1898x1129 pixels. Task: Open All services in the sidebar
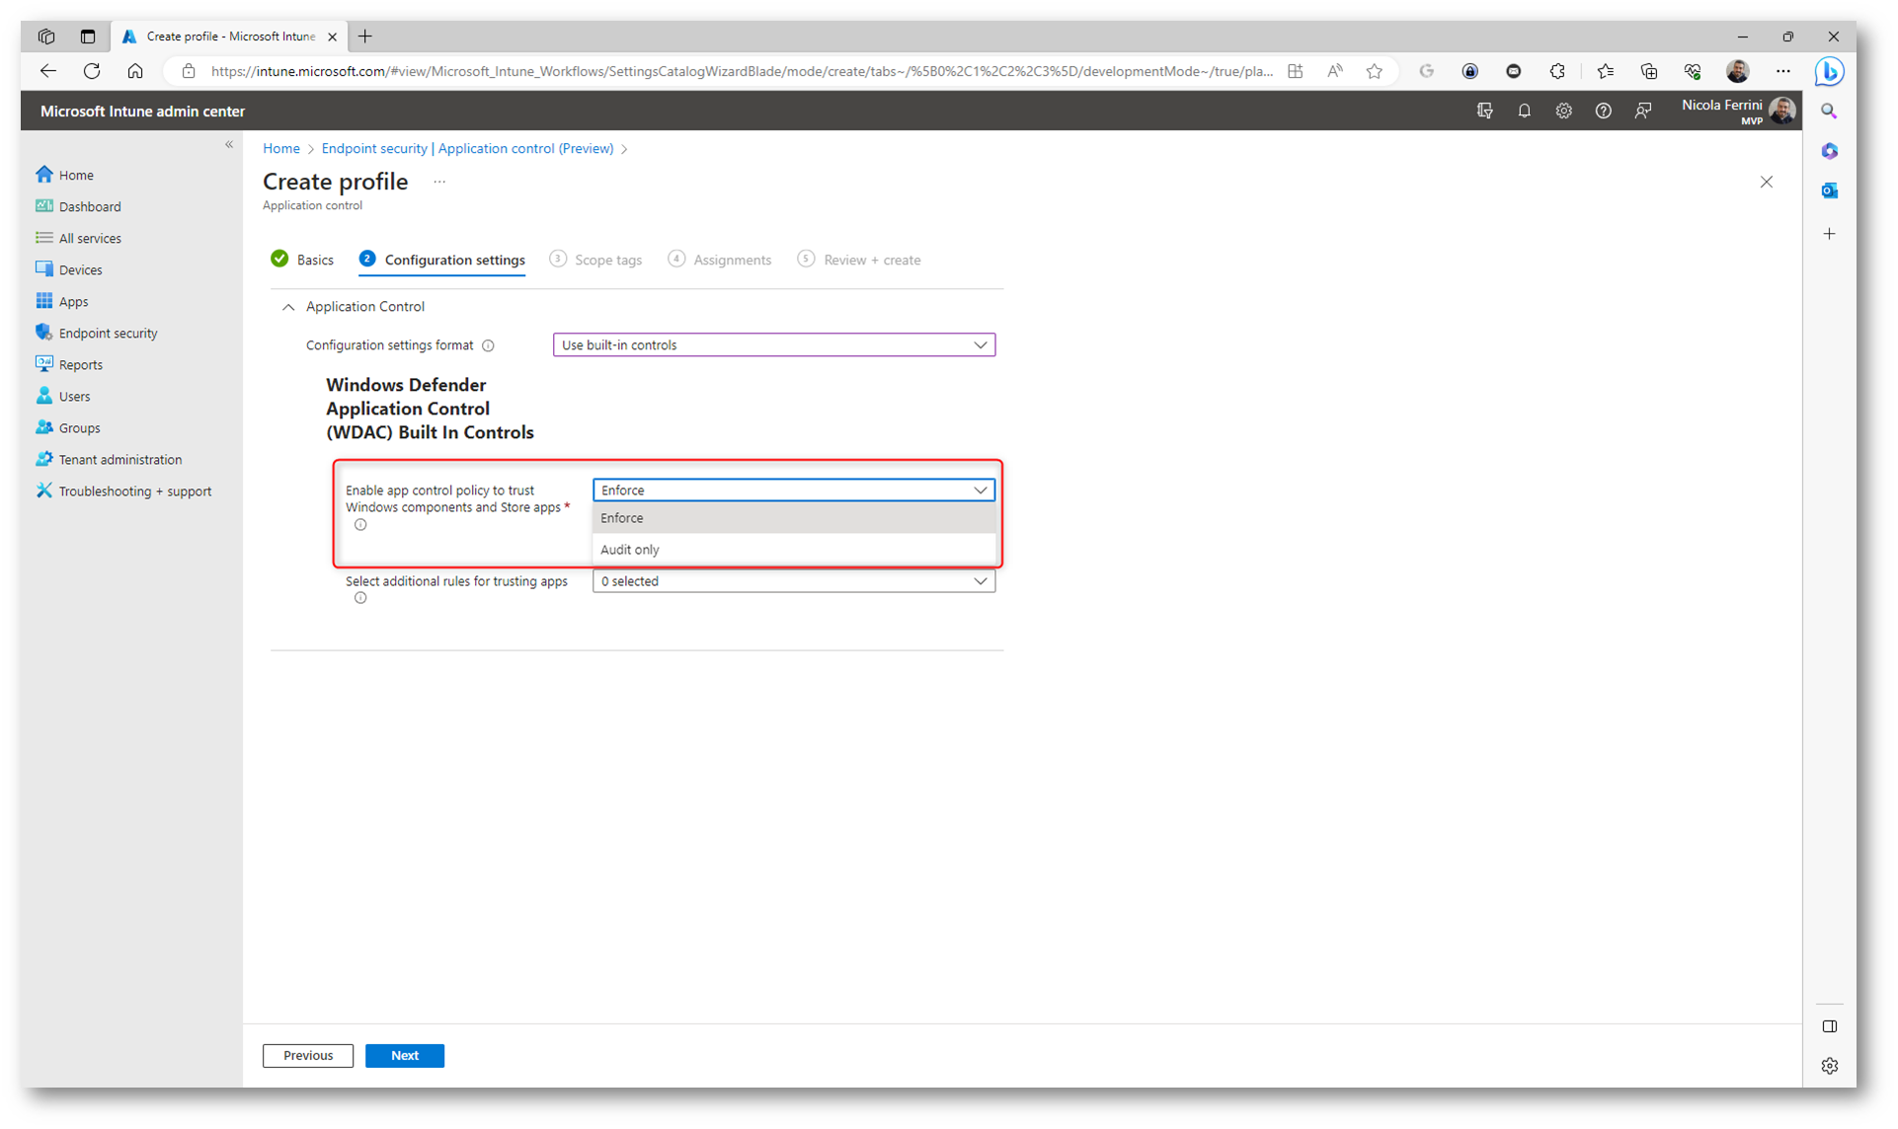(79, 238)
